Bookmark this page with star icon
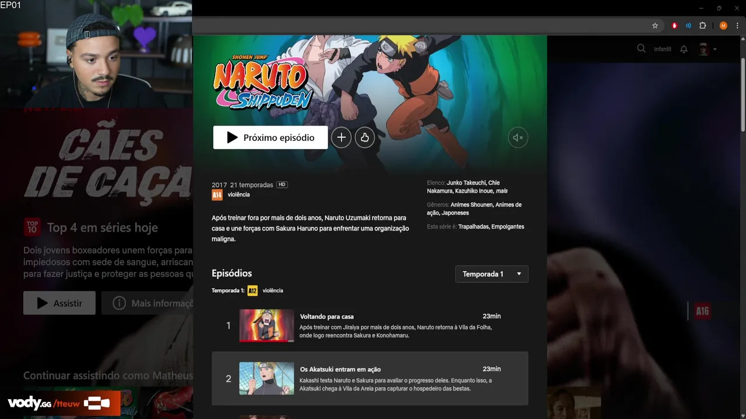This screenshot has width=746, height=419. 655,26
